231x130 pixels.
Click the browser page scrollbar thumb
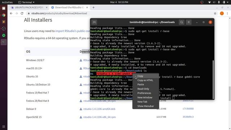230,94
